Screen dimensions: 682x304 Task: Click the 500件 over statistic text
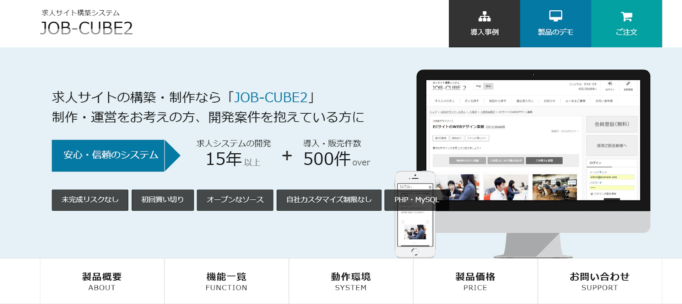tap(337, 159)
